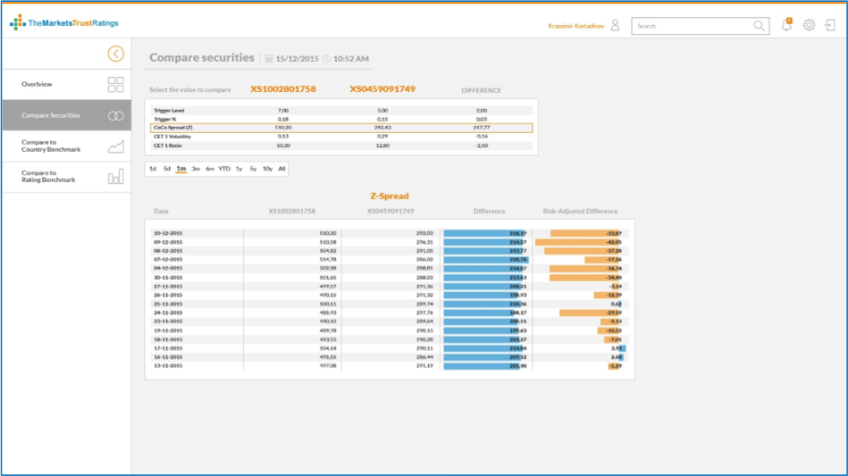Open settings gear icon
The height and width of the screenshot is (476, 848).
[x=809, y=25]
